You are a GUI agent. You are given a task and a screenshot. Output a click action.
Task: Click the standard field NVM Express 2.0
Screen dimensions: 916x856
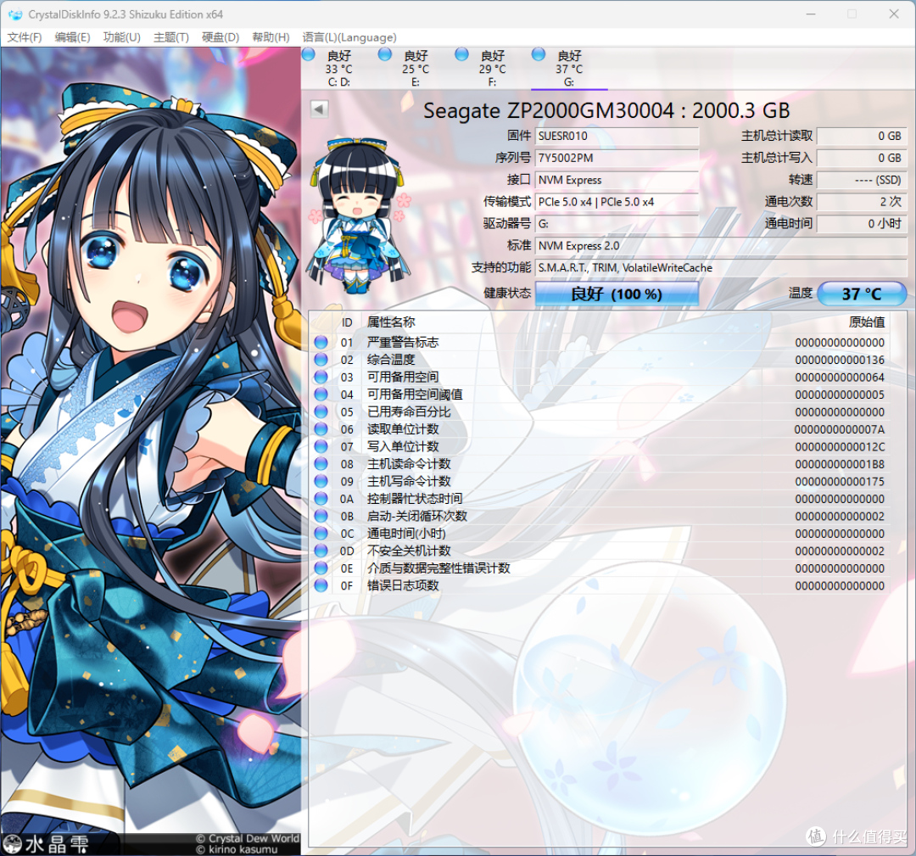coord(721,245)
